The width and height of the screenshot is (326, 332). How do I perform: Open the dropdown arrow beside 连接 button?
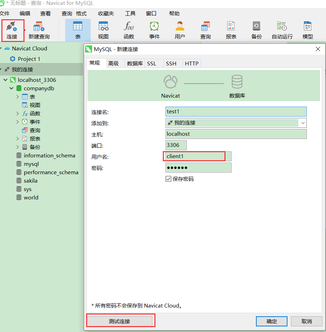(25, 30)
